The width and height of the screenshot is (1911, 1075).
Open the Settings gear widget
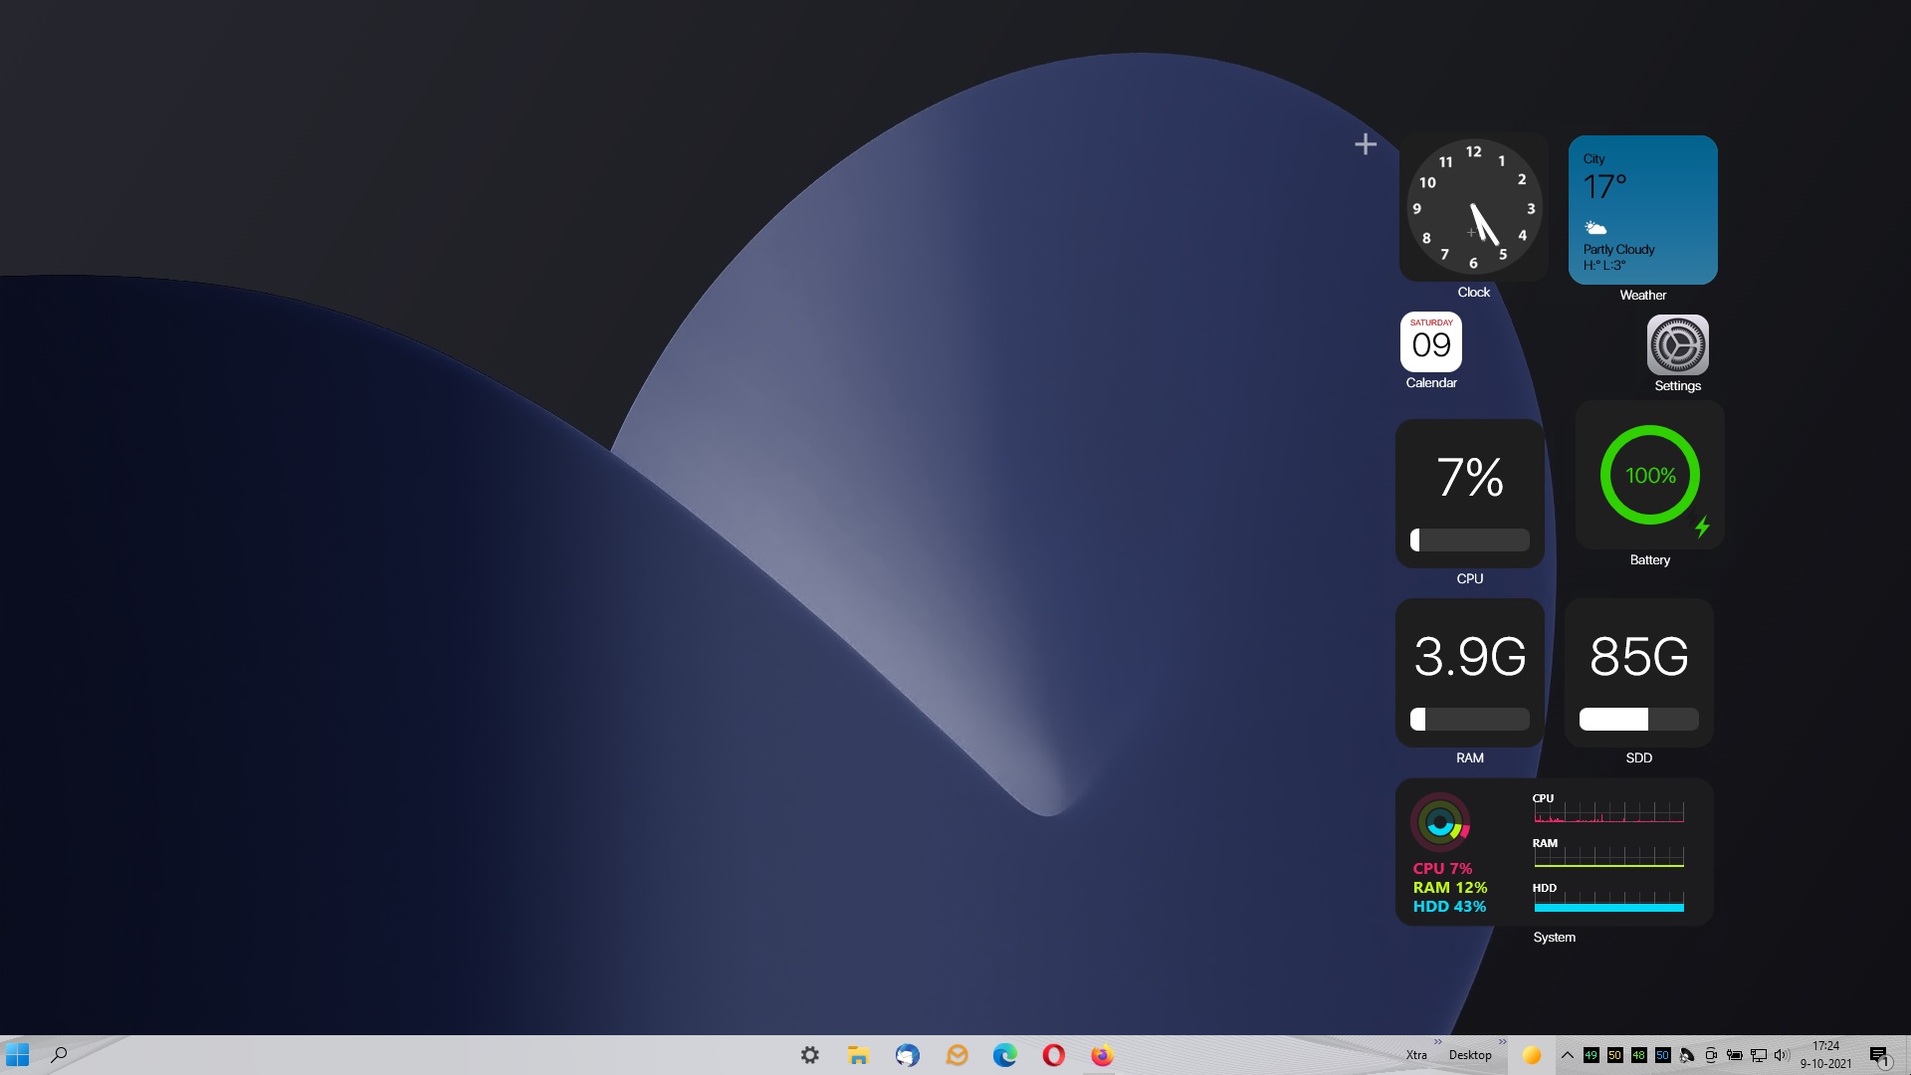point(1678,345)
